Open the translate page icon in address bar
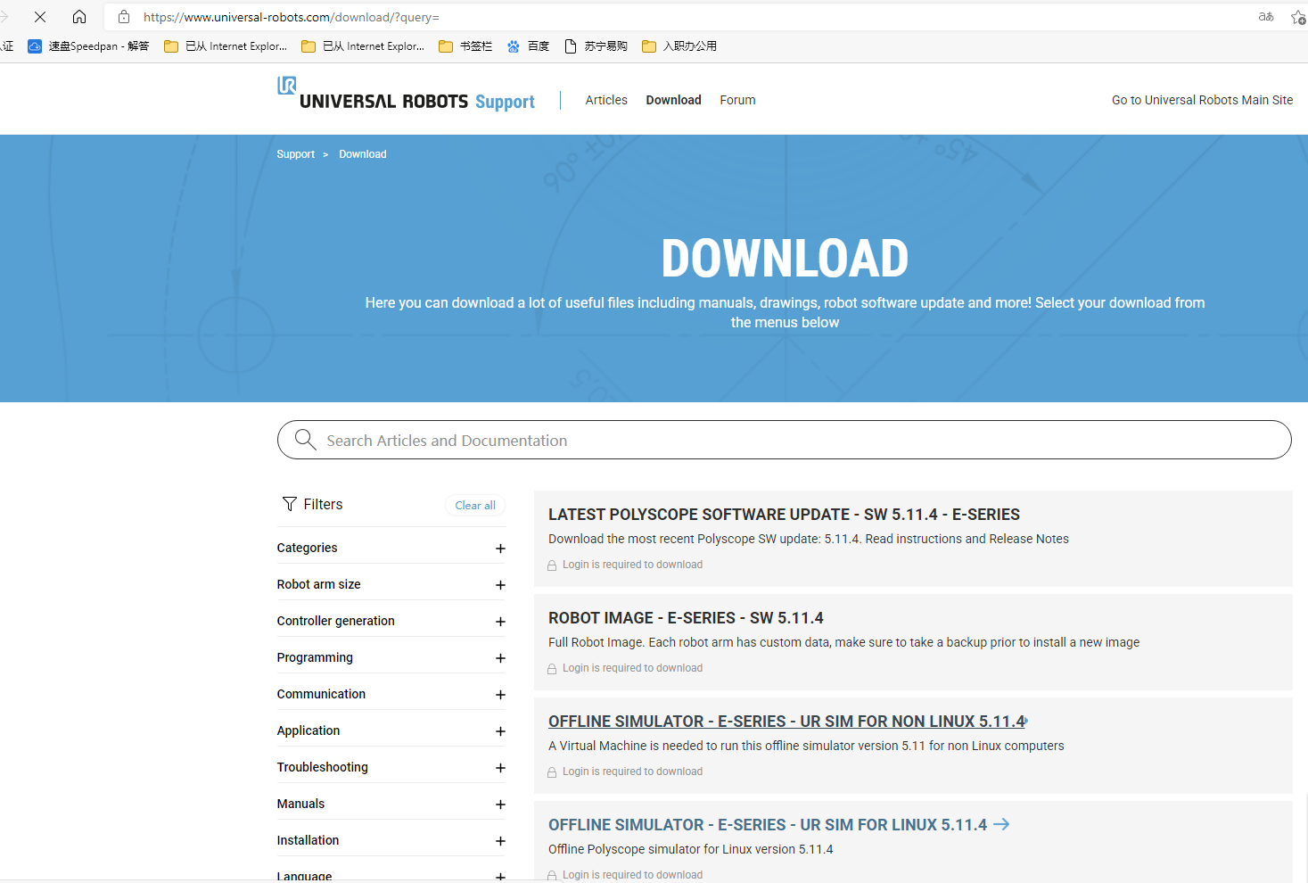 (1266, 17)
